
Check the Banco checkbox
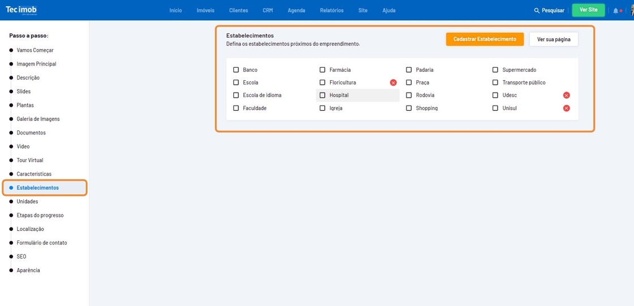[x=236, y=70]
